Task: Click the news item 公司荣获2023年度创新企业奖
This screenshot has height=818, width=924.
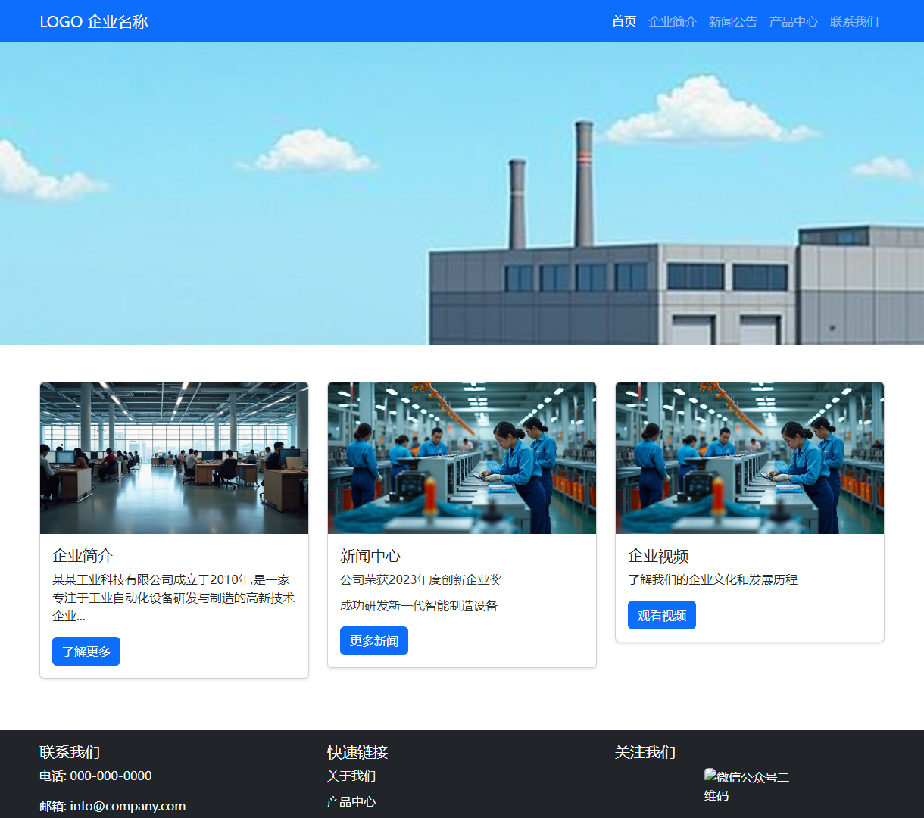Action: [420, 579]
